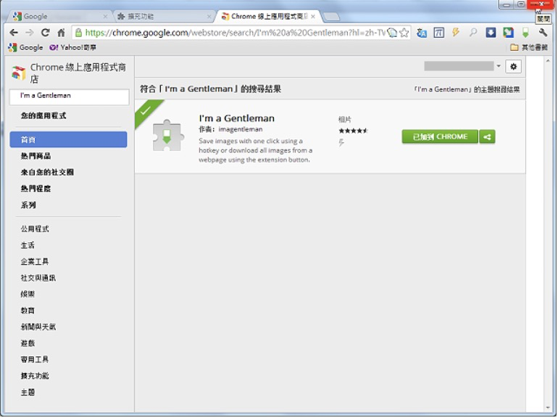This screenshot has width=558, height=418.
Task: Click the page scrollbar down arrow
Action: [548, 408]
